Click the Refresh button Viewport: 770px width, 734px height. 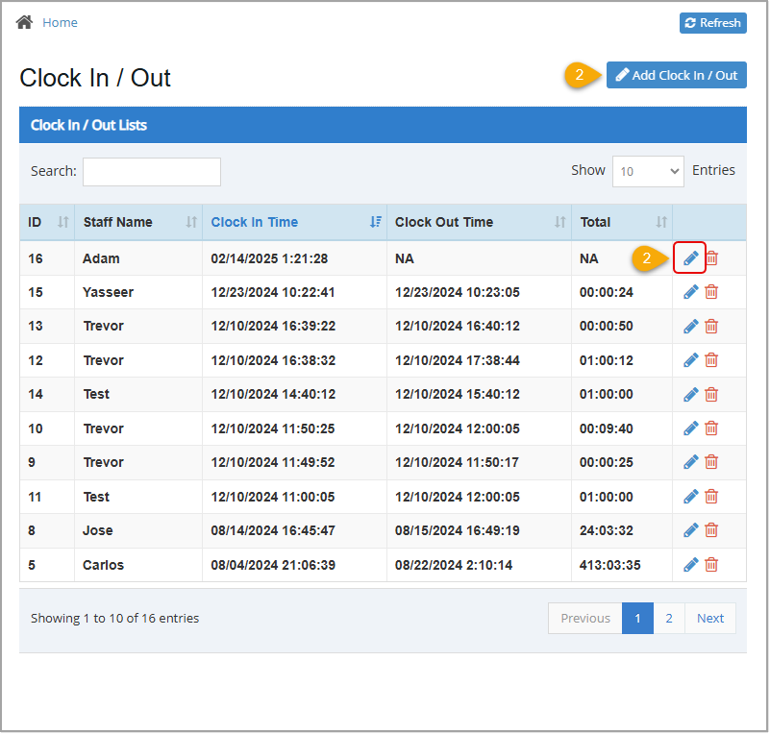pyautogui.click(x=712, y=22)
